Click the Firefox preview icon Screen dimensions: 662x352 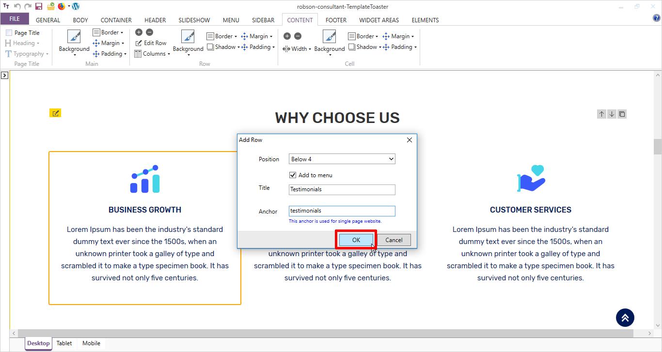[62, 6]
